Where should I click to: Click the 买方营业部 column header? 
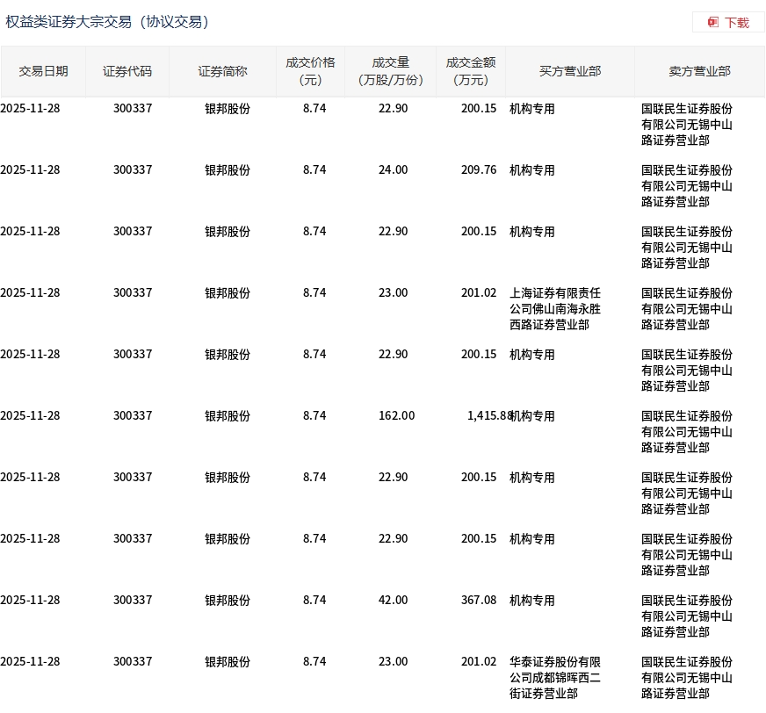coord(570,71)
